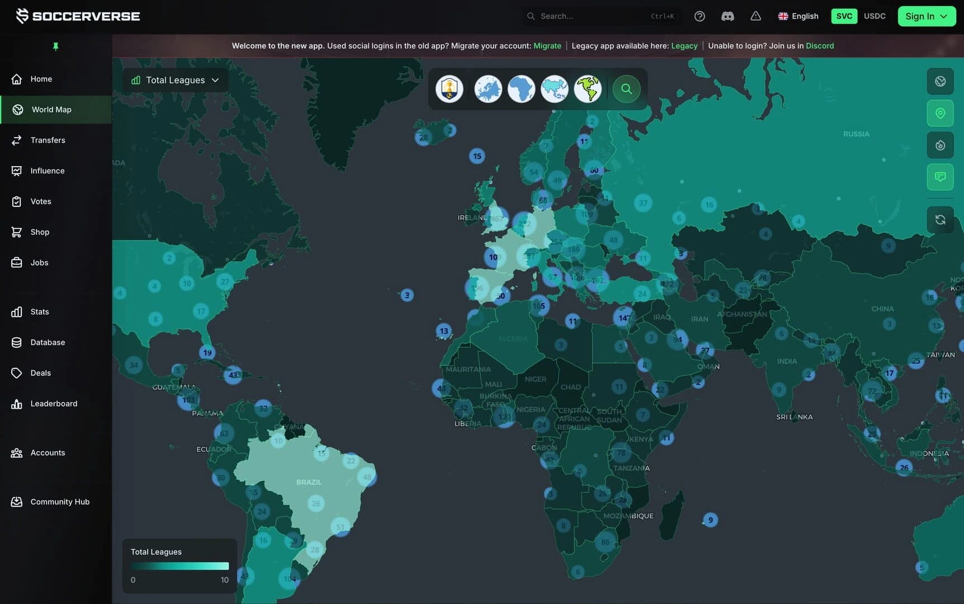Open the help question mark icon
Screen dimensions: 964x604
click(x=700, y=16)
